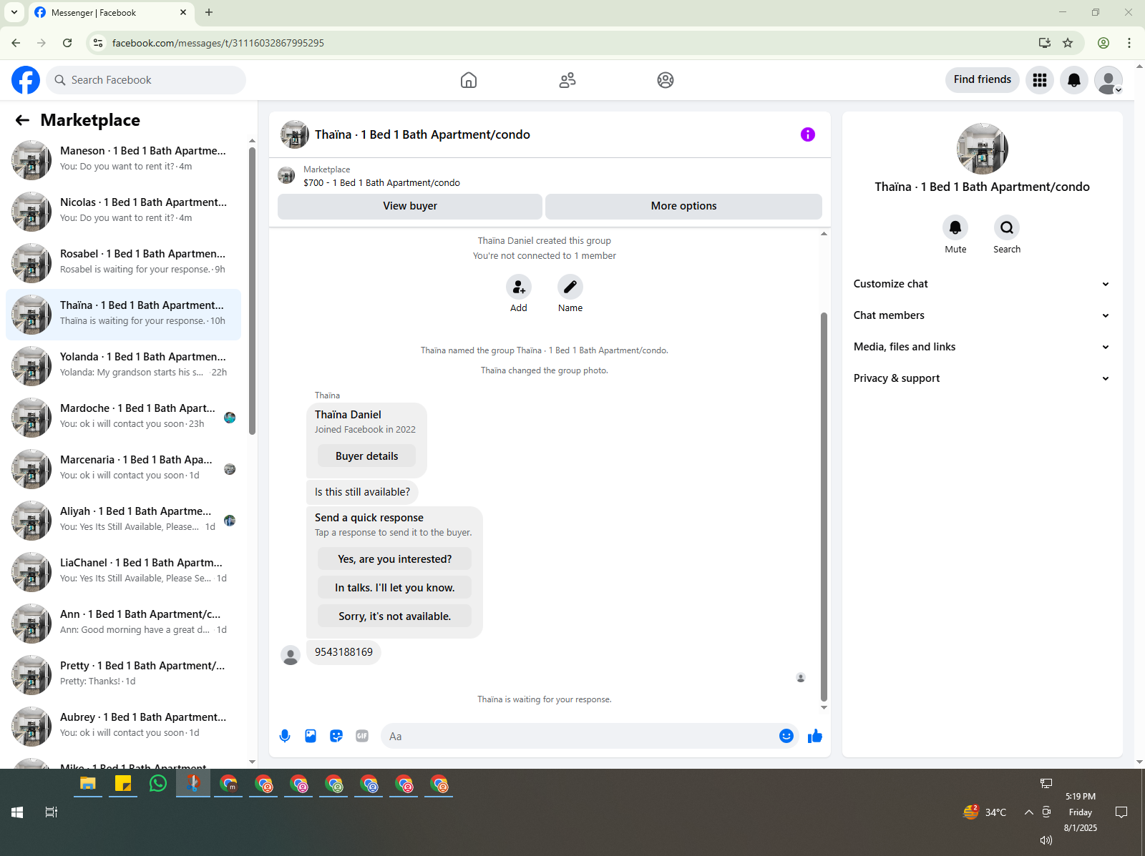
Task: Click the chat message scrollbar
Action: pos(824,506)
